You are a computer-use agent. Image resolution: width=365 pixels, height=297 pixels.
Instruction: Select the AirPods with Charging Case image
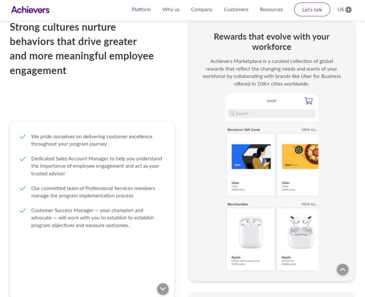pyautogui.click(x=251, y=233)
